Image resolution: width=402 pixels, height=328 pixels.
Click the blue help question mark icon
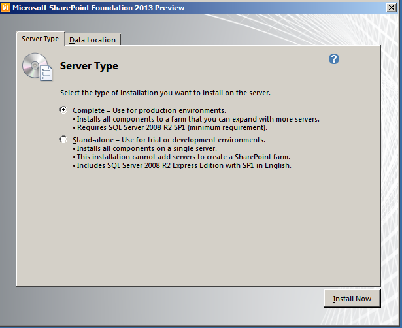point(334,59)
